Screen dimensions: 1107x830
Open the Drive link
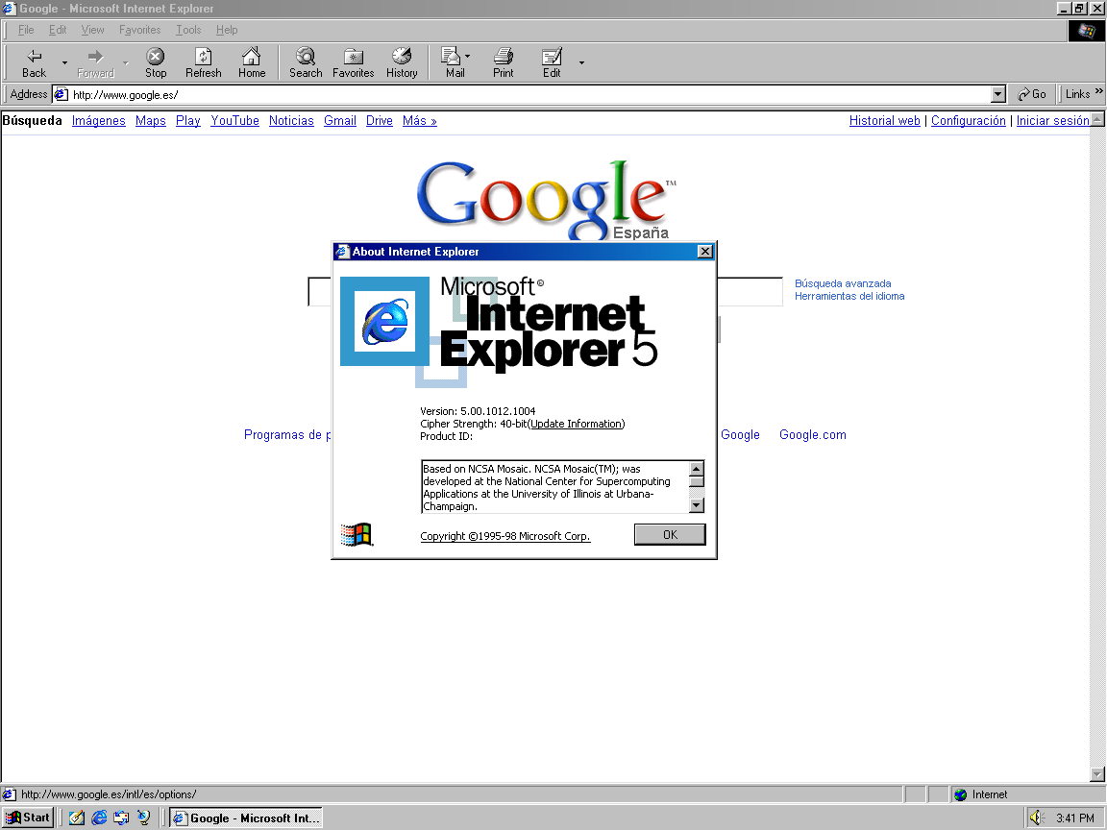[x=380, y=121]
